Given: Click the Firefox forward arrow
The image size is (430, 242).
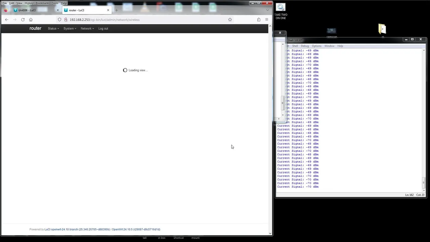Looking at the screenshot, I should coord(14,19).
